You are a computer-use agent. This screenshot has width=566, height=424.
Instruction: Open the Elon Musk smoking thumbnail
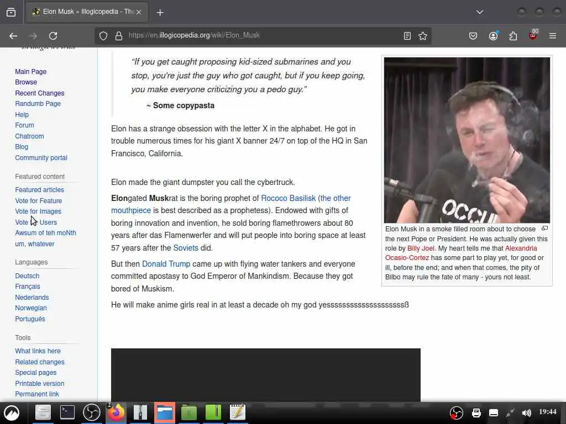[x=467, y=140]
